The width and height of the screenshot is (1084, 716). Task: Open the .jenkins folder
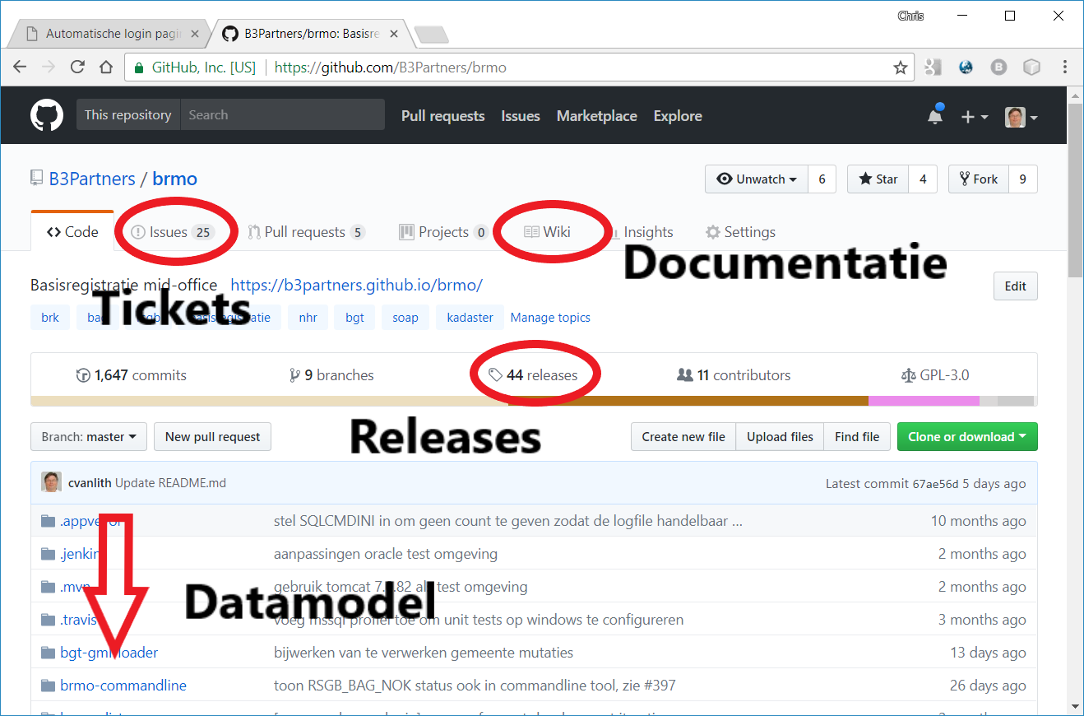pyautogui.click(x=79, y=554)
